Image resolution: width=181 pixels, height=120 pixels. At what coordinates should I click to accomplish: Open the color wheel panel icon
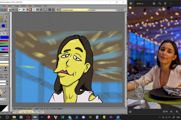tap(27, 9)
